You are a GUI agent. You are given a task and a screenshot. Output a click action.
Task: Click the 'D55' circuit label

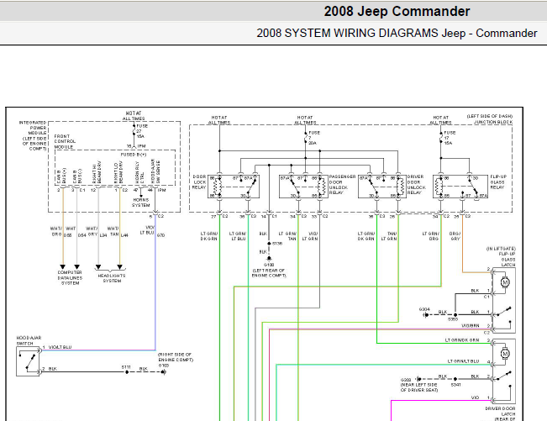[68, 235]
